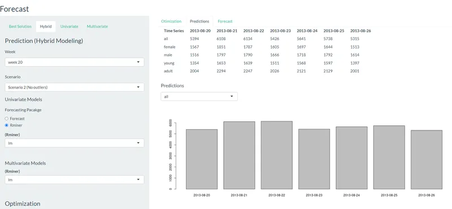Click the value 2294 in adult row
The width and height of the screenshot is (452, 209).
click(x=221, y=71)
